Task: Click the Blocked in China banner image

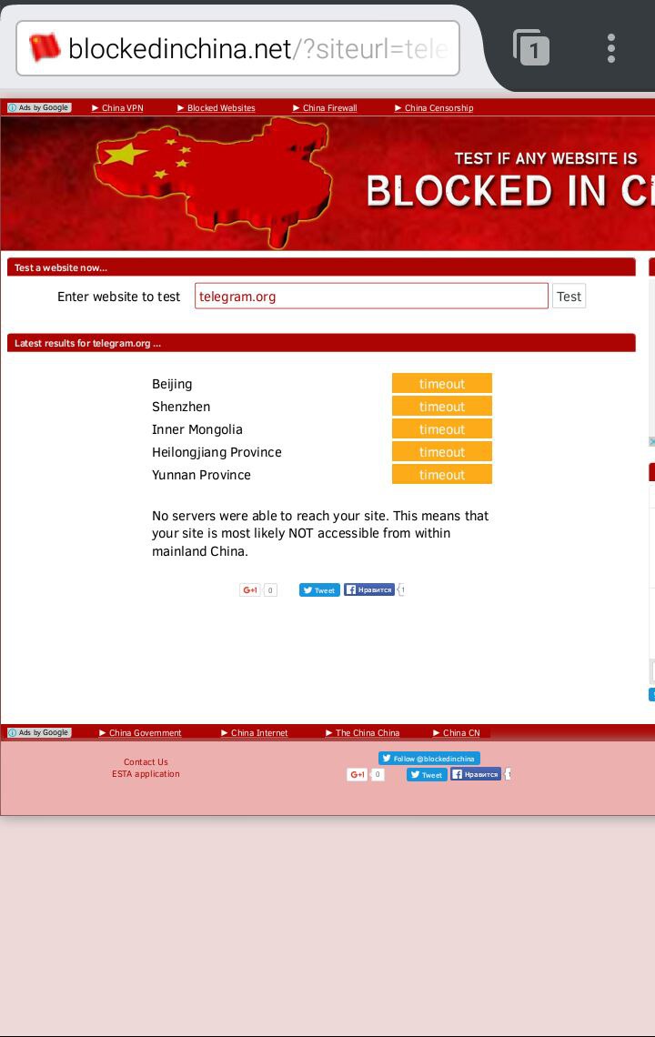Action: coord(327,183)
